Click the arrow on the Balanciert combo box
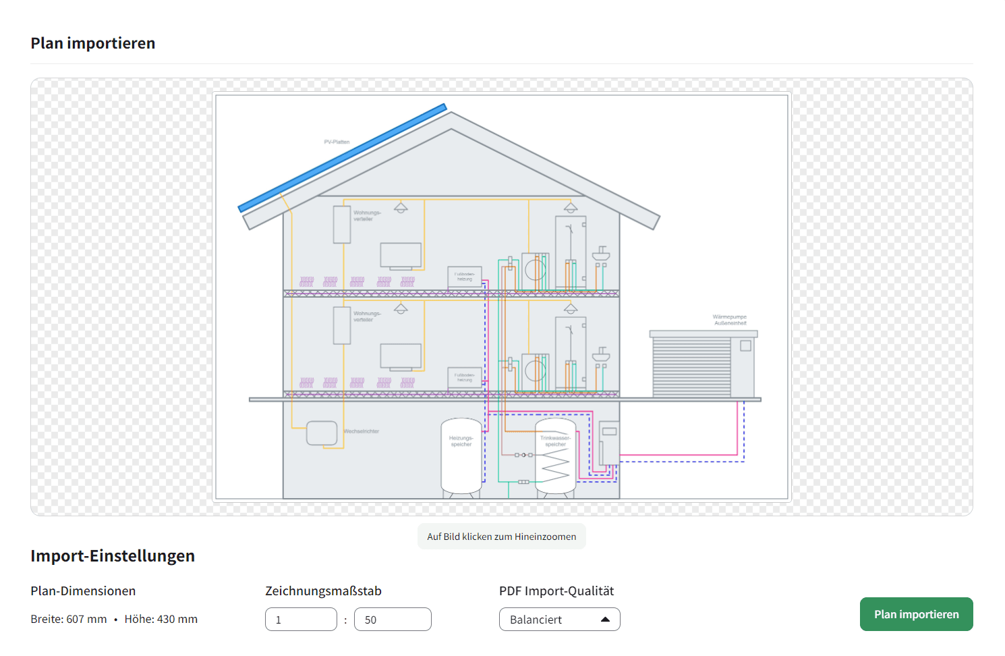Screen dimensions: 1005x656 [605, 620]
